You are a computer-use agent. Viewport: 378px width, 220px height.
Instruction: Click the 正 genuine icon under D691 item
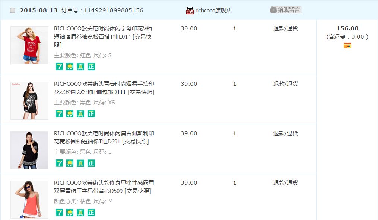click(91, 163)
